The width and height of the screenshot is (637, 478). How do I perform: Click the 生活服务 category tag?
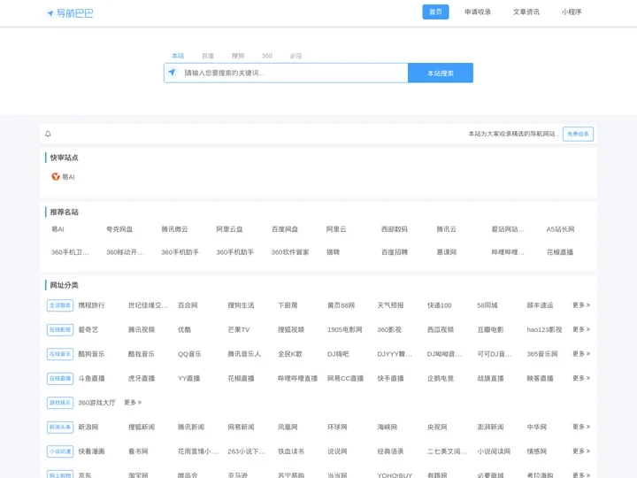click(60, 305)
